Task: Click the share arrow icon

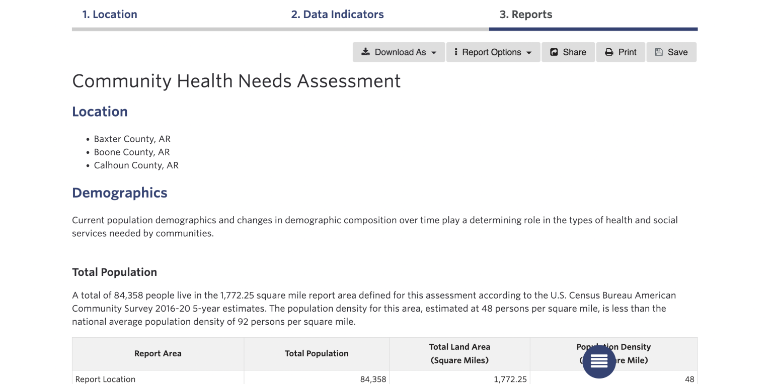Action: [554, 52]
